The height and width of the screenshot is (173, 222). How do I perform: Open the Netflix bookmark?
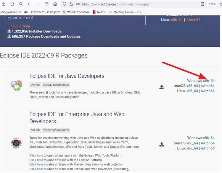[x=99, y=12]
